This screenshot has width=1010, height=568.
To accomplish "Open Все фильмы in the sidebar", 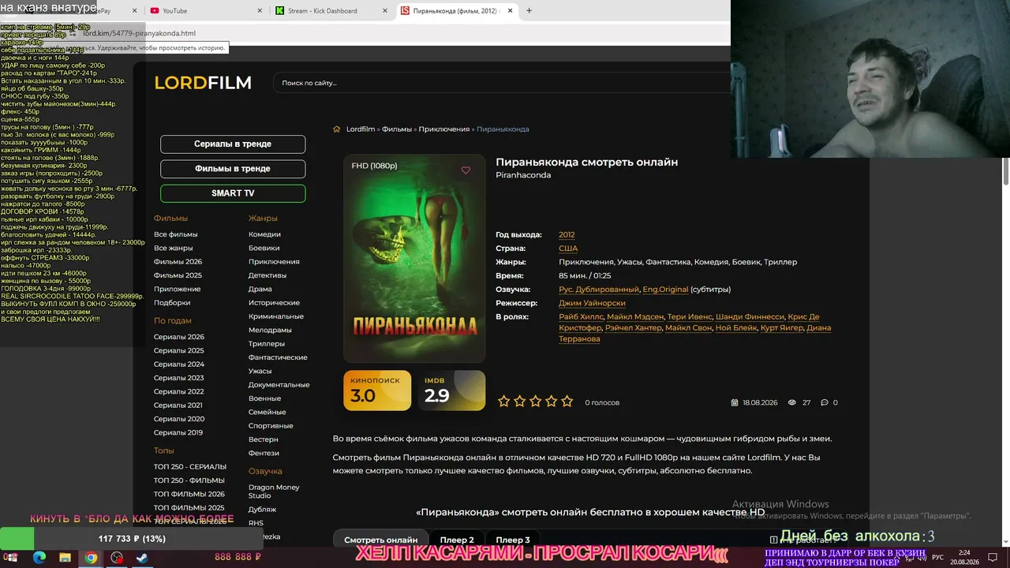I will 176,234.
